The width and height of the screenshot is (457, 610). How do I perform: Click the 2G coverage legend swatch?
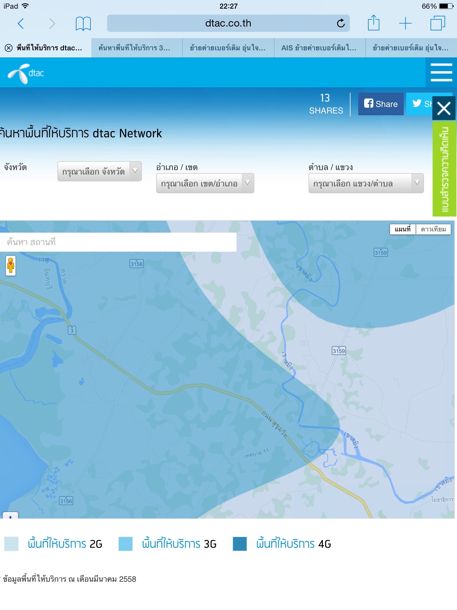pyautogui.click(x=11, y=544)
